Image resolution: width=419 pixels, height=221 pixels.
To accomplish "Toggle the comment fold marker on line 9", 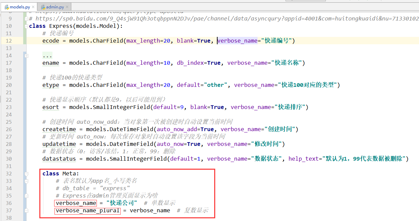I will [26, 19].
